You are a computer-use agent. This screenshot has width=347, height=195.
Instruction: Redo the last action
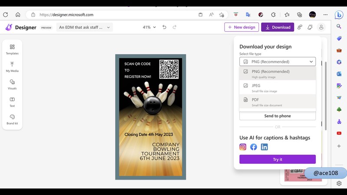point(174,27)
